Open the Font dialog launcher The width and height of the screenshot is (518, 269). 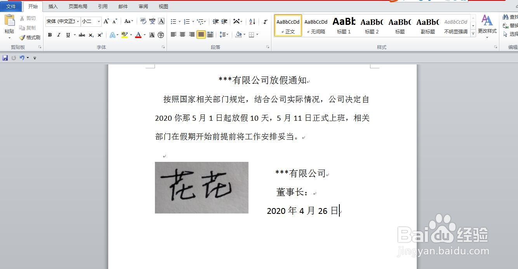[163, 47]
